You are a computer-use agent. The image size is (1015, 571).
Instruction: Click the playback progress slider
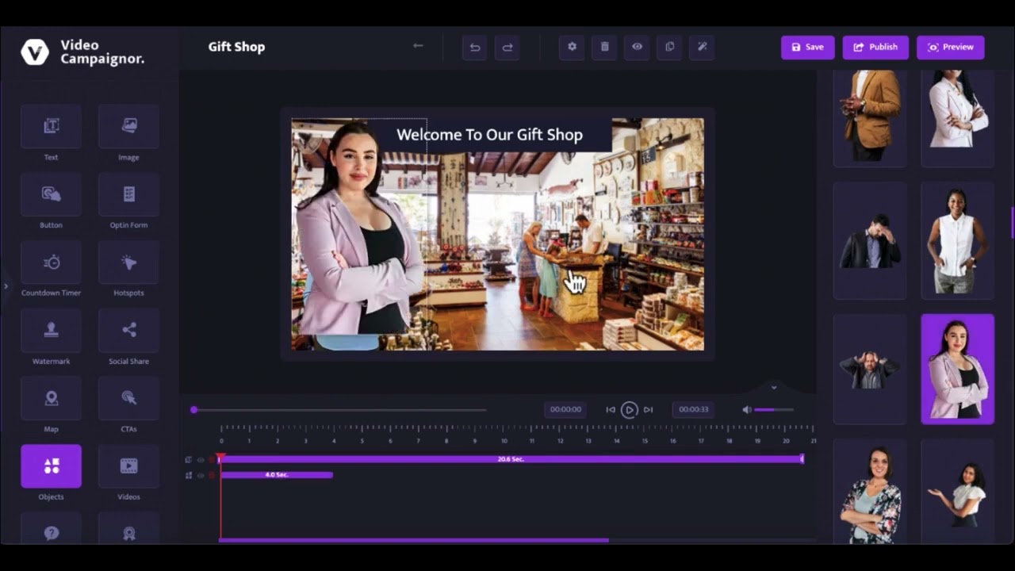pyautogui.click(x=339, y=410)
